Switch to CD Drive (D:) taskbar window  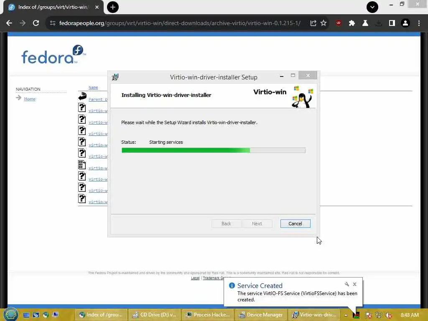click(154, 315)
